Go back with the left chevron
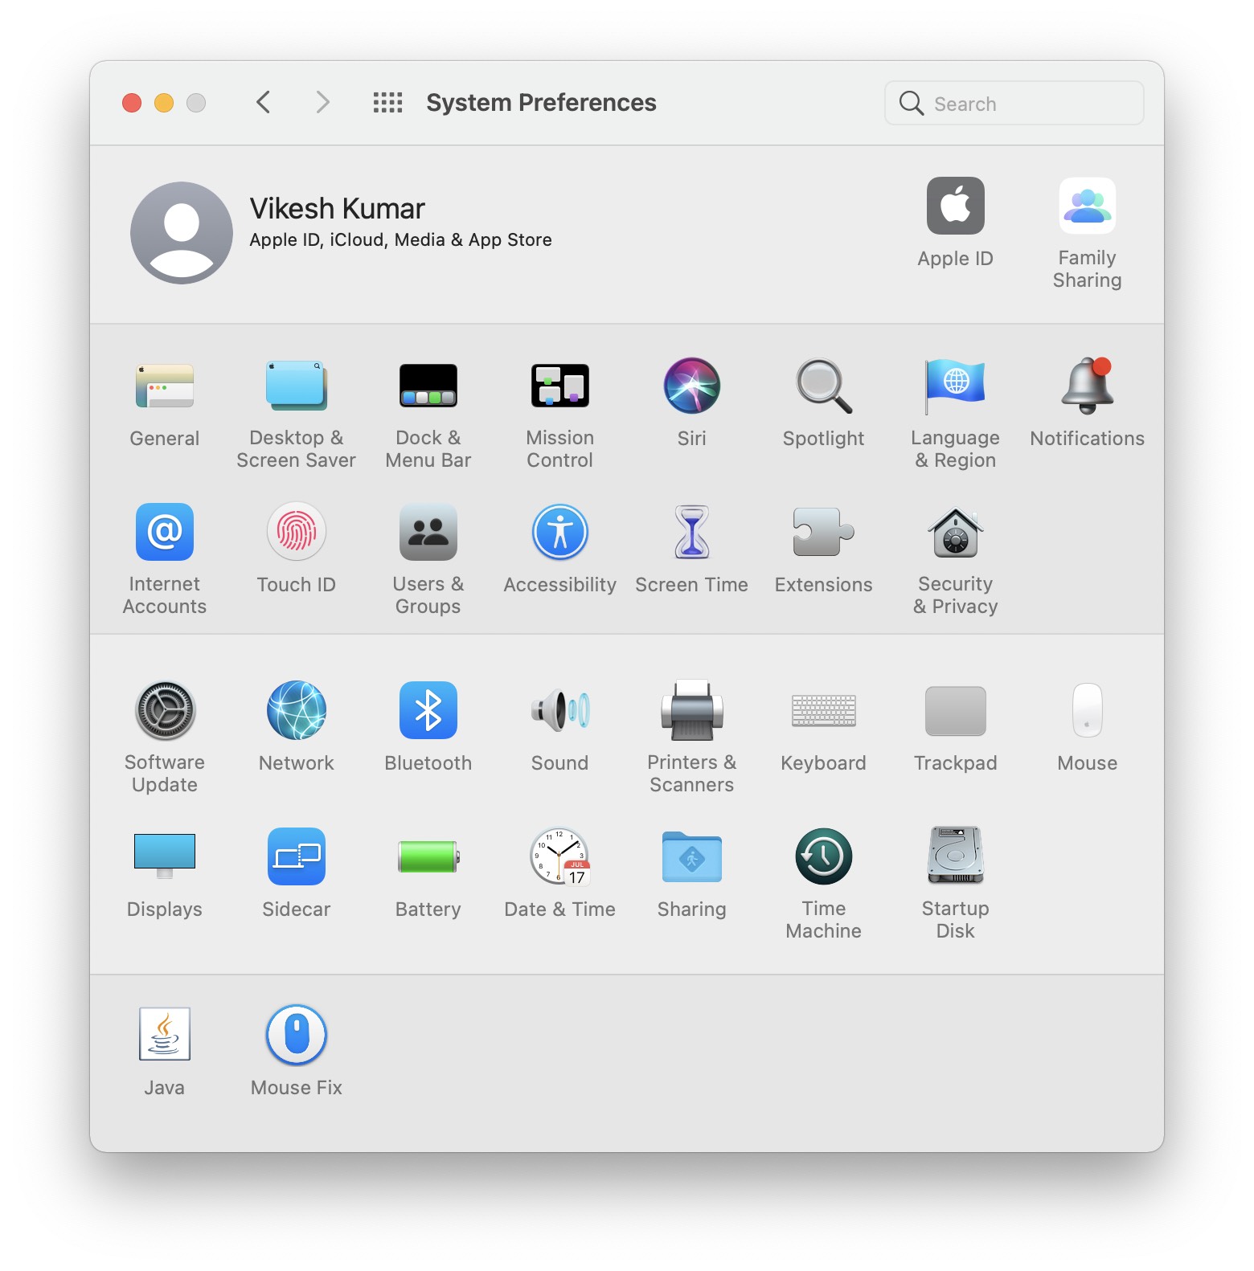 [263, 103]
